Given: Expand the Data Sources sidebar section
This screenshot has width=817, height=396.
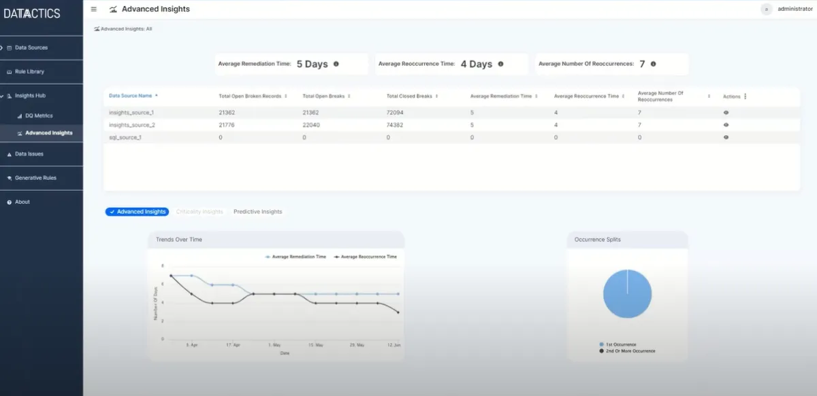Looking at the screenshot, I should point(31,48).
